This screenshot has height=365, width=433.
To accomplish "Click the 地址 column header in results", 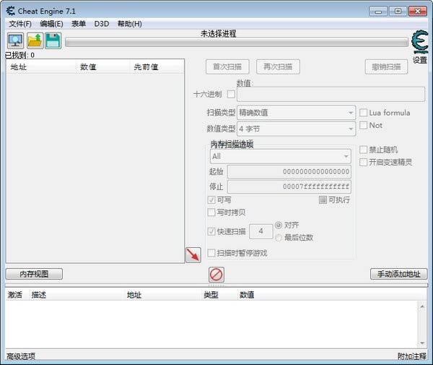I will click(x=41, y=66).
